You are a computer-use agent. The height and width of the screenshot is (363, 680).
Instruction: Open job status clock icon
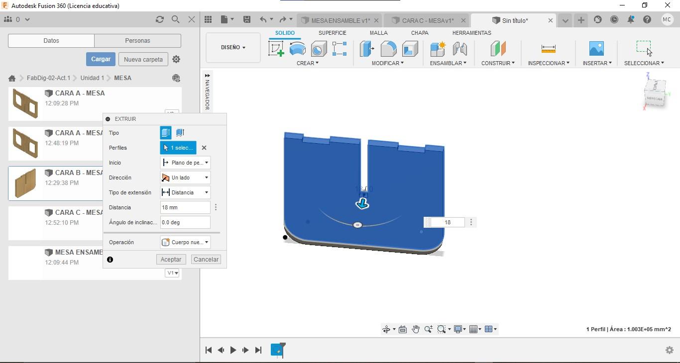614,20
